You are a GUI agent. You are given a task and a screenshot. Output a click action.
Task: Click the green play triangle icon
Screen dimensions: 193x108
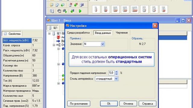click(x=80, y=11)
